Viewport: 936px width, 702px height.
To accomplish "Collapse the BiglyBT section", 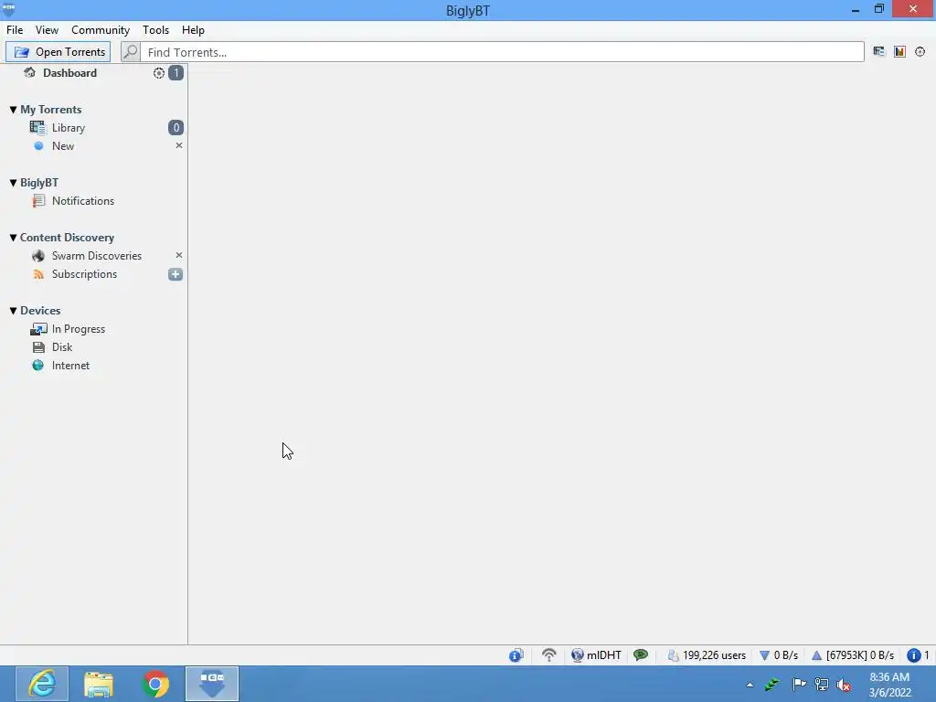I will point(13,183).
